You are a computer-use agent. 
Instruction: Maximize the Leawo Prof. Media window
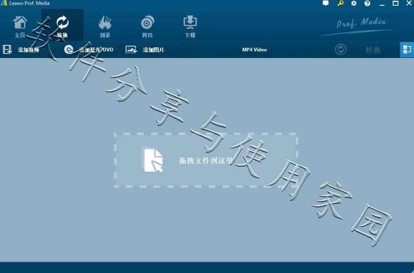[x=396, y=4]
